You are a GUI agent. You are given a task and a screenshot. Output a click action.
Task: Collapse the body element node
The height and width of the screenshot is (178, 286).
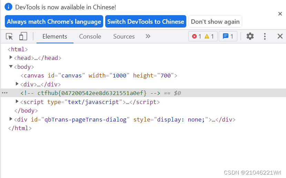pyautogui.click(x=11, y=66)
